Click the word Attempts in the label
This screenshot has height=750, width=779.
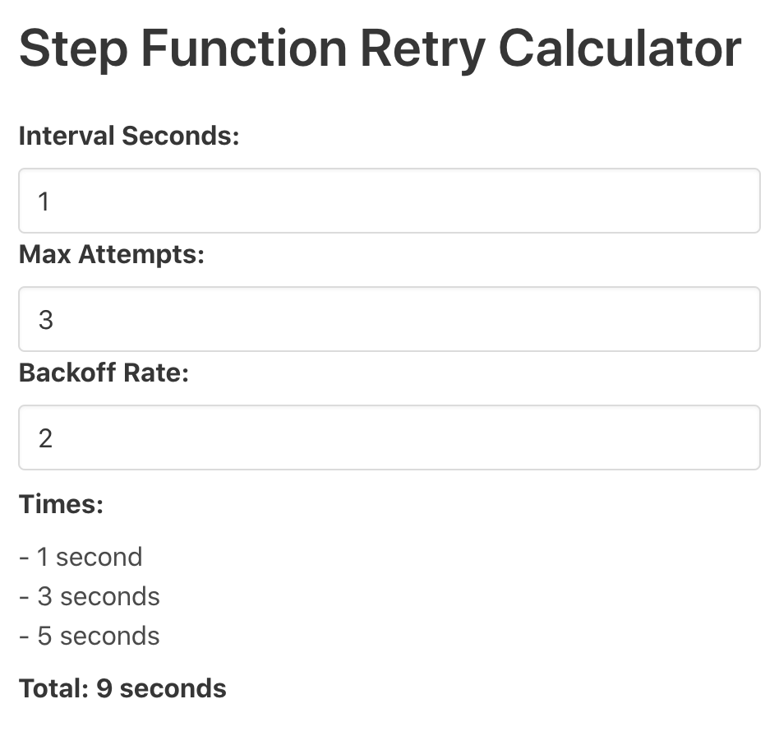tap(141, 255)
